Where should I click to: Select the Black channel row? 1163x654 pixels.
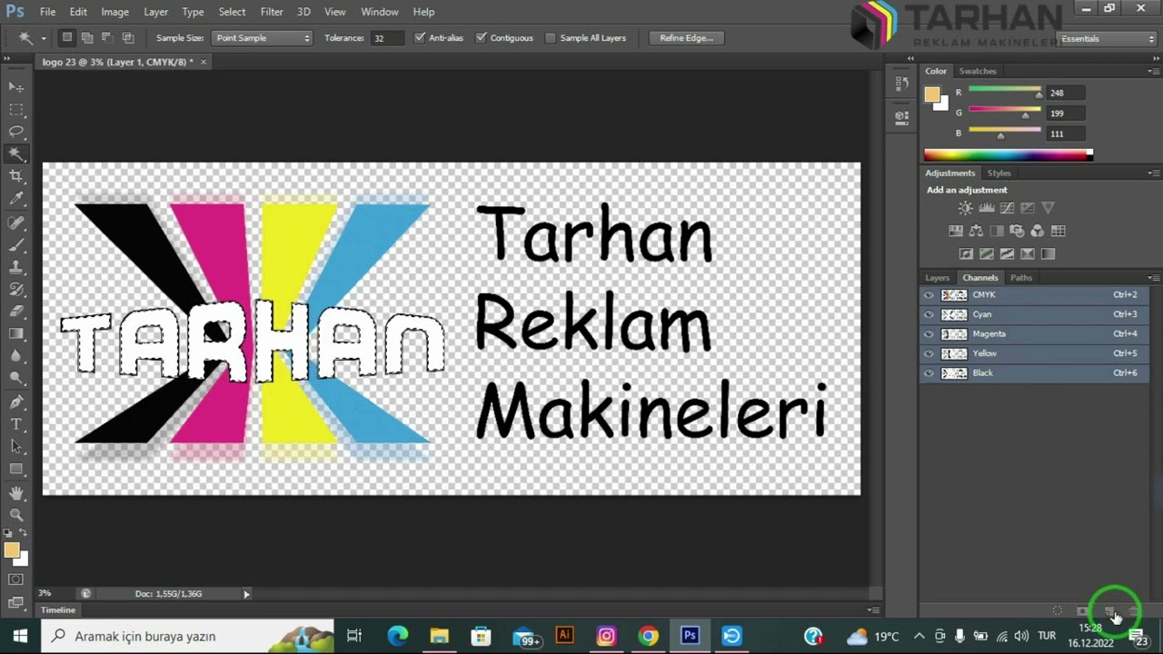point(1034,373)
